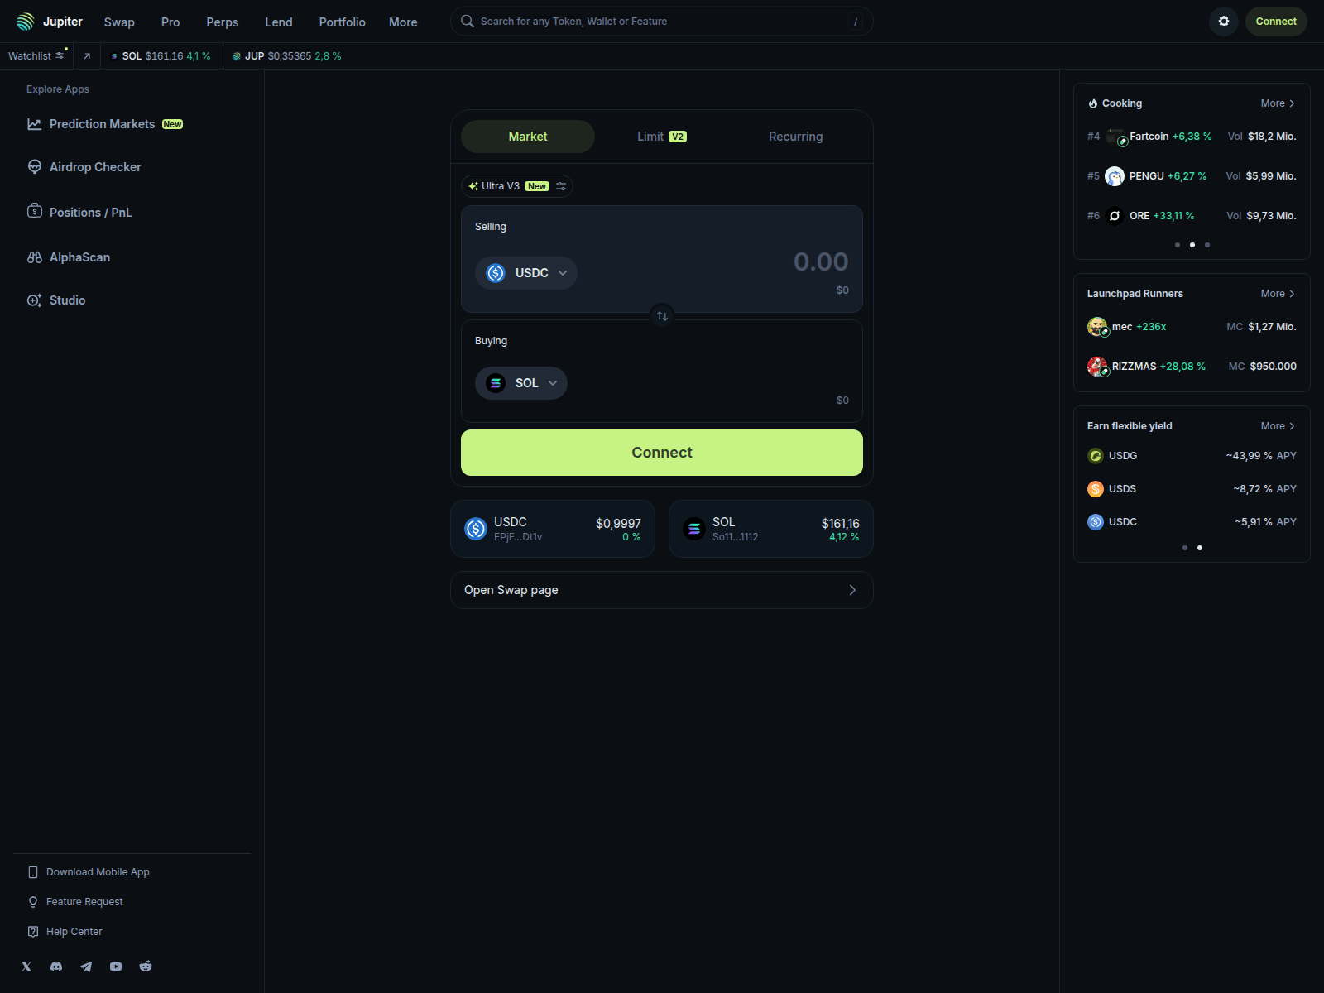Expand Launchpad Runners via More
1324x993 pixels.
1278,294
